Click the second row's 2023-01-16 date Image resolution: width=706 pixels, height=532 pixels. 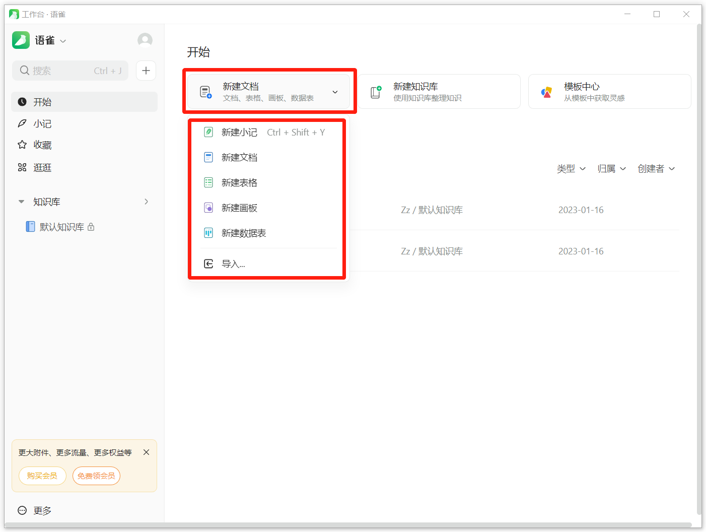(581, 251)
